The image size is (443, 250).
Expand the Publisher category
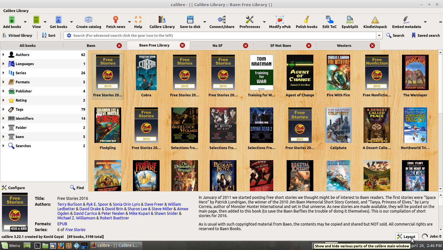(x=3, y=91)
